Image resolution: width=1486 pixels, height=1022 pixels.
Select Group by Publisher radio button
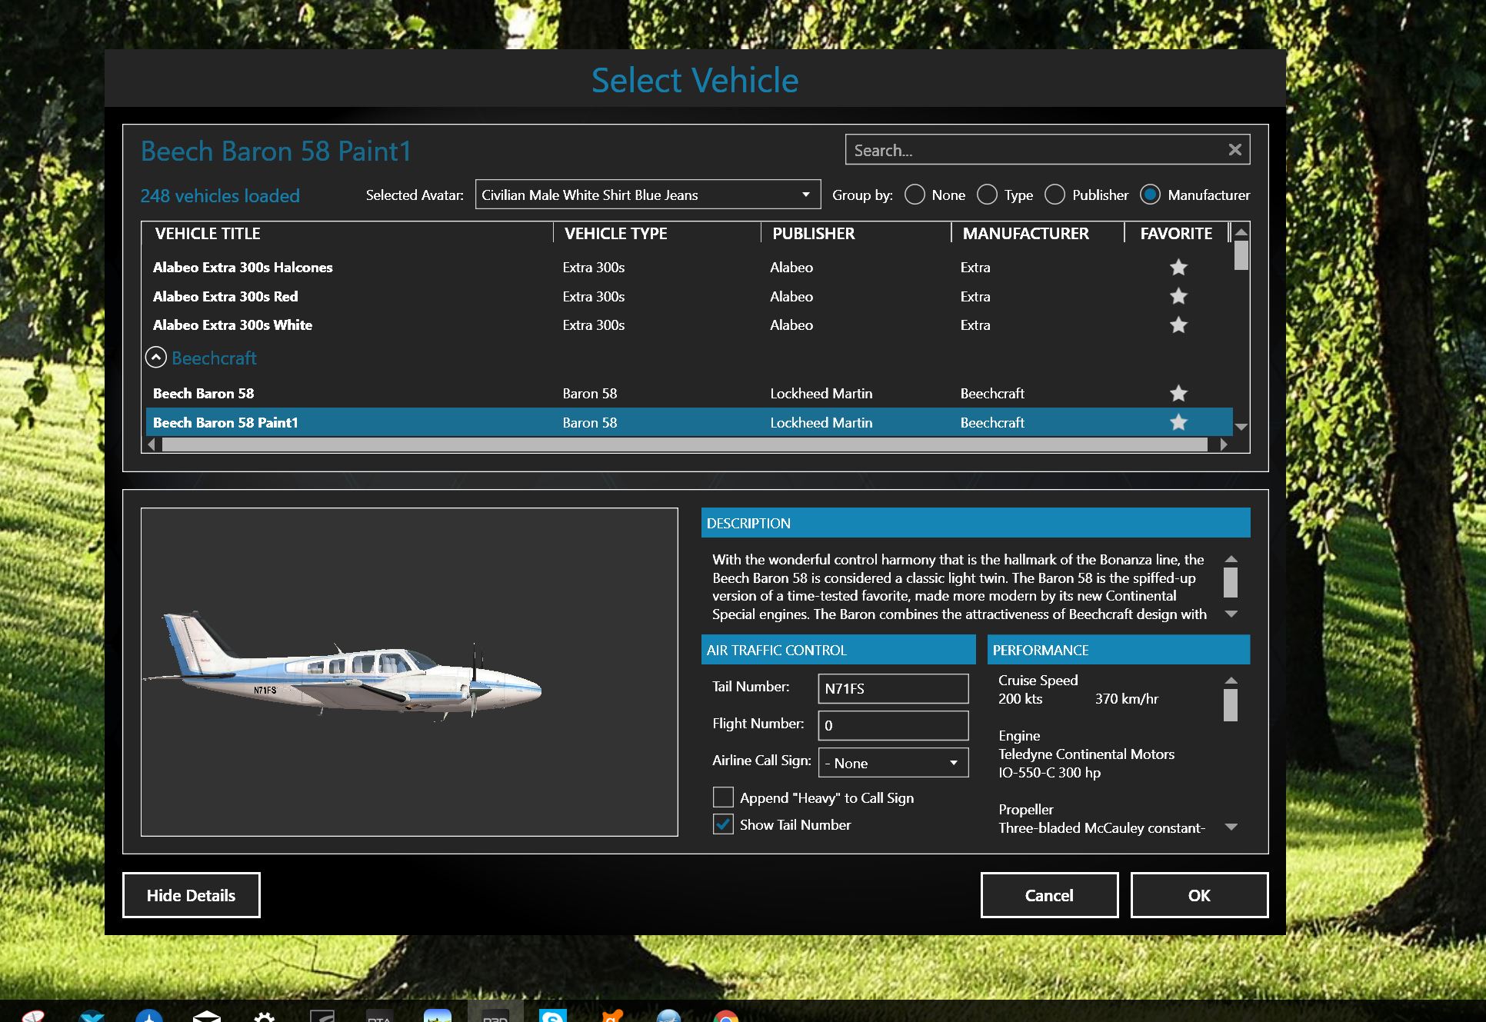click(x=1055, y=195)
